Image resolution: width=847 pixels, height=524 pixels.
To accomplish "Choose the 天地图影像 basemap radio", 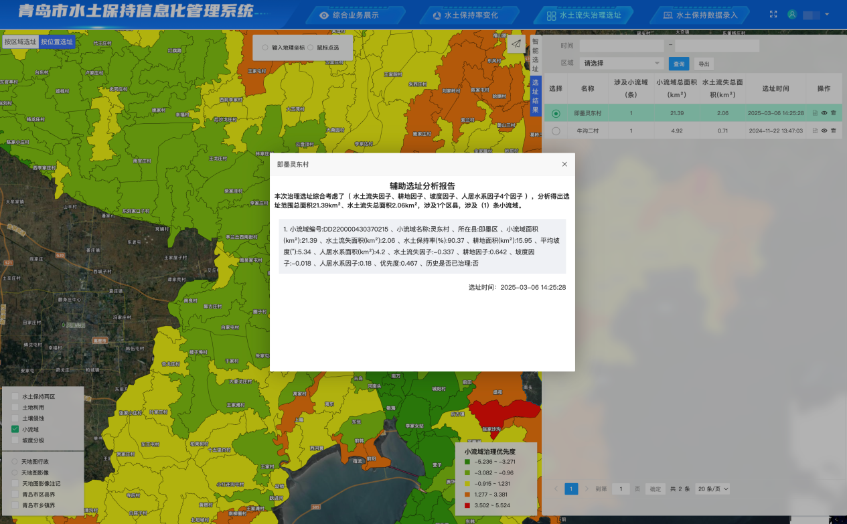I will pos(15,472).
